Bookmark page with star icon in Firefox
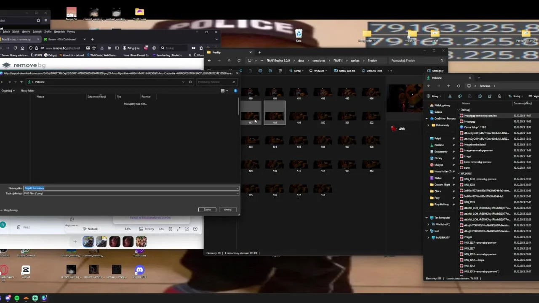 click(x=94, y=48)
